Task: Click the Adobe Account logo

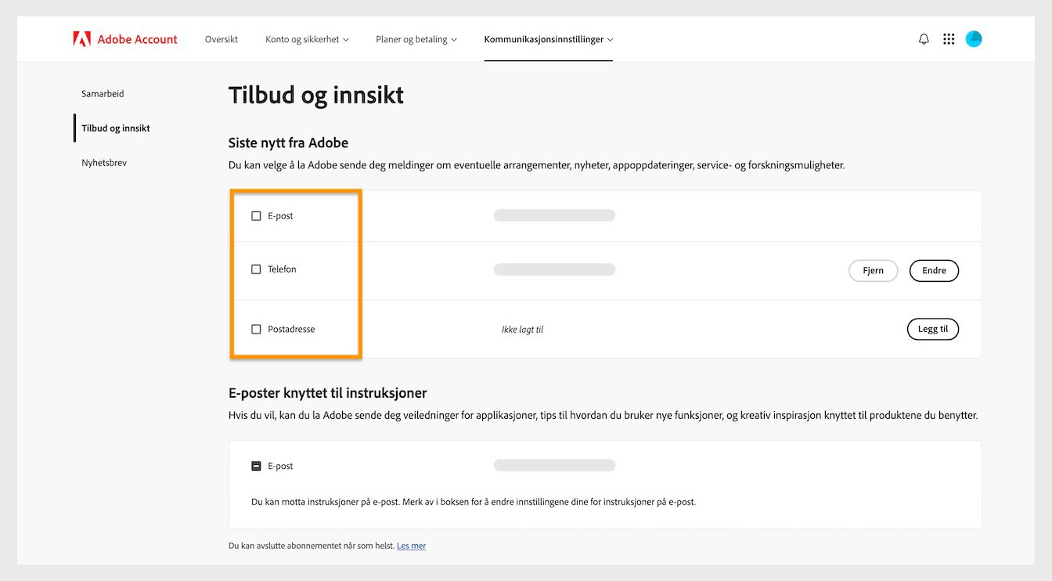Action: click(125, 38)
